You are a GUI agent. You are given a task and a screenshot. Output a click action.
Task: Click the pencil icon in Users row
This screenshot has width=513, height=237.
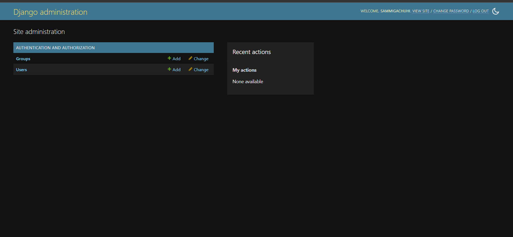tap(190, 69)
